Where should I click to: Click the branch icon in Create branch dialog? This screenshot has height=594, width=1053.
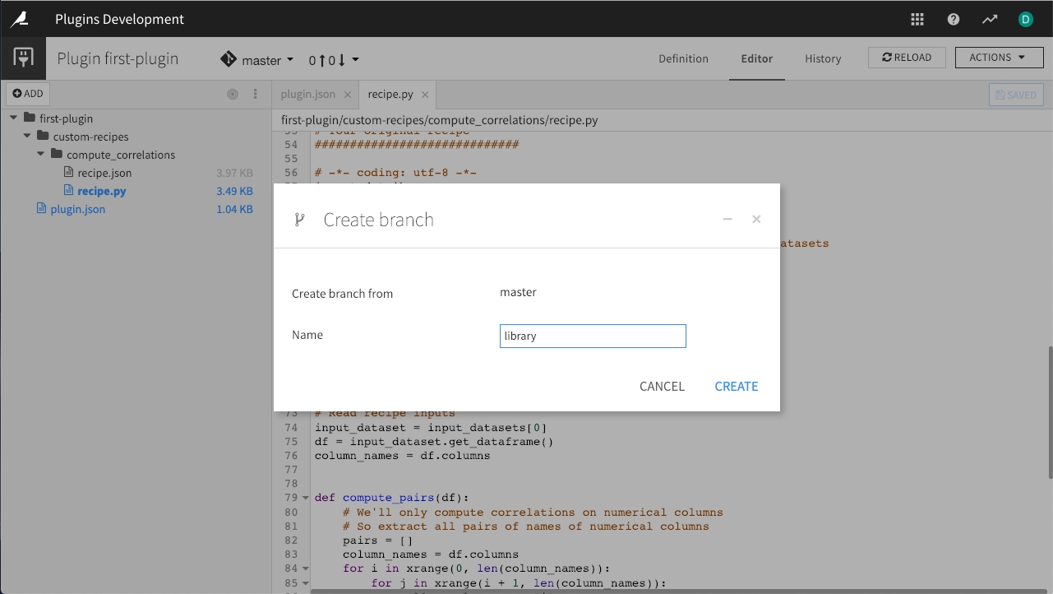[299, 220]
